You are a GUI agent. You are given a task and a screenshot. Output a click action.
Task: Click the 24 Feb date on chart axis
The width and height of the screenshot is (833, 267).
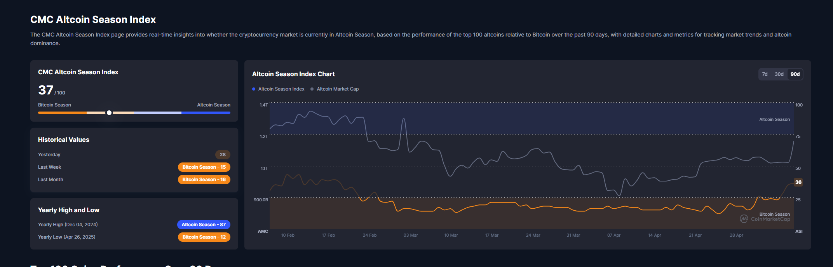[369, 235]
